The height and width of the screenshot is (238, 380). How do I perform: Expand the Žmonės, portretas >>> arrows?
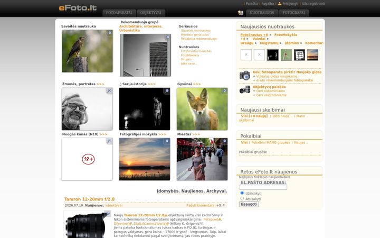[100, 84]
